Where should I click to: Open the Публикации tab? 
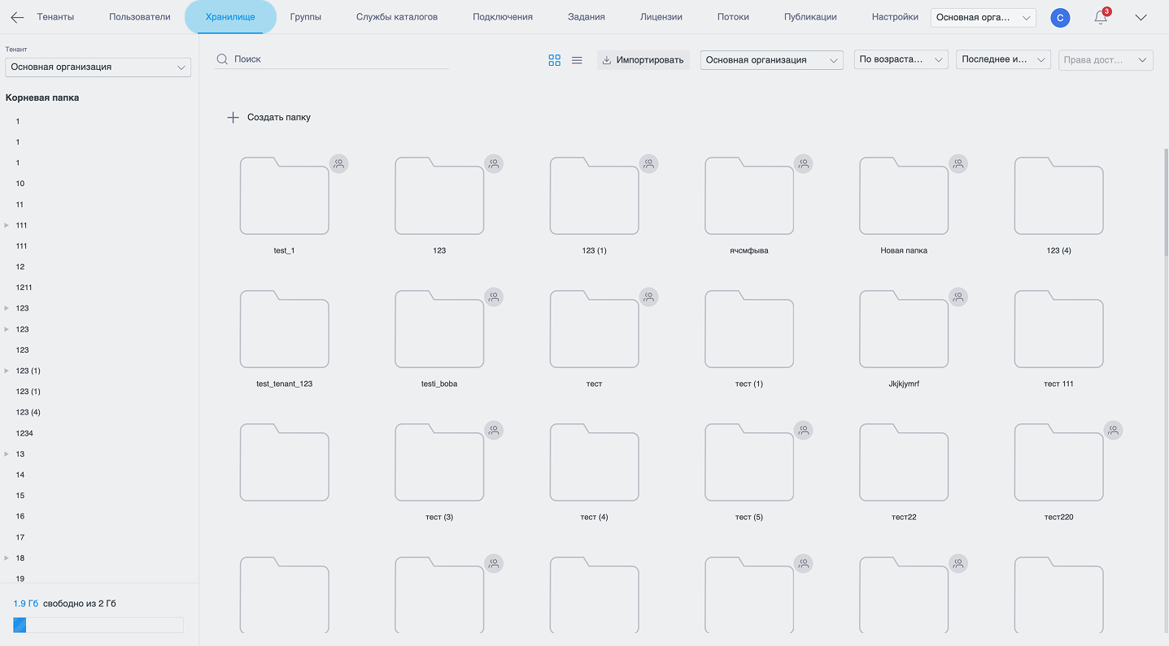pyautogui.click(x=810, y=17)
